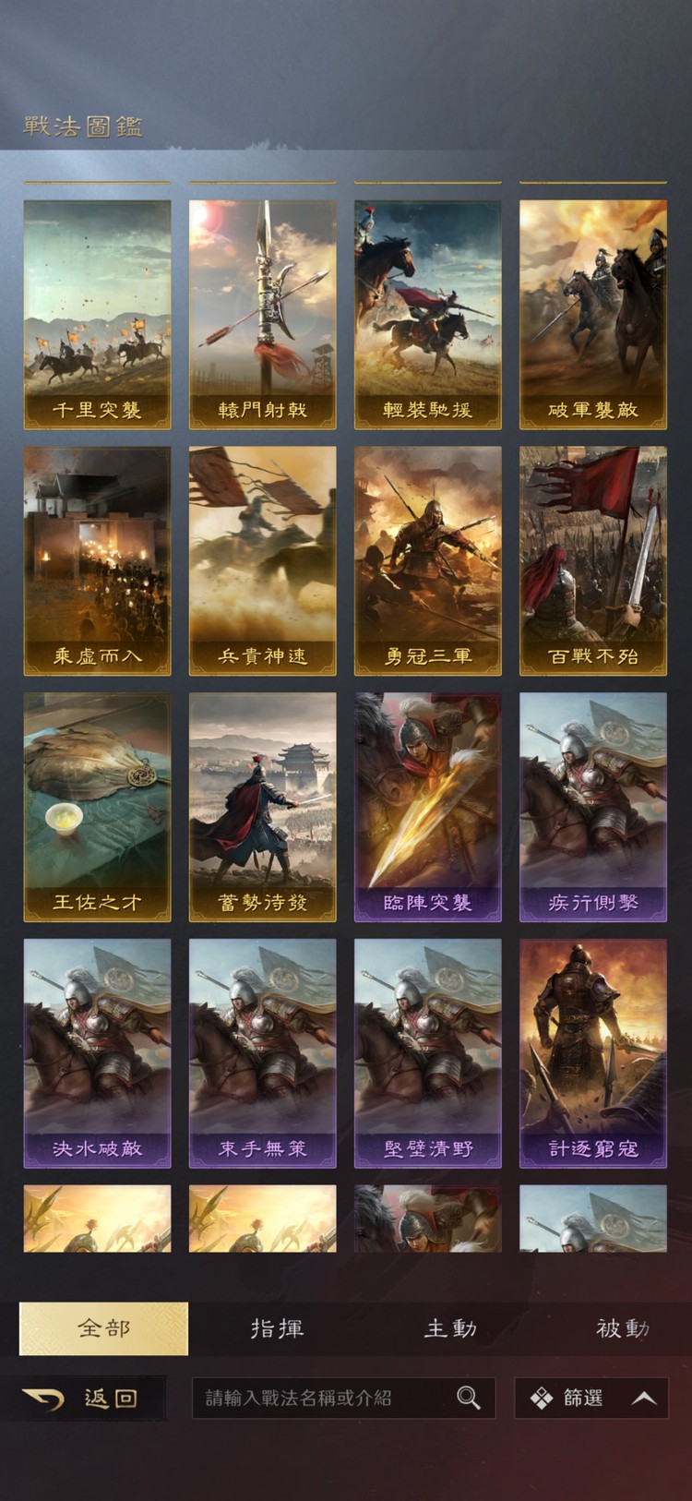
Task: Tap the 破軍襲敵 tactic card
Action: tap(592, 315)
